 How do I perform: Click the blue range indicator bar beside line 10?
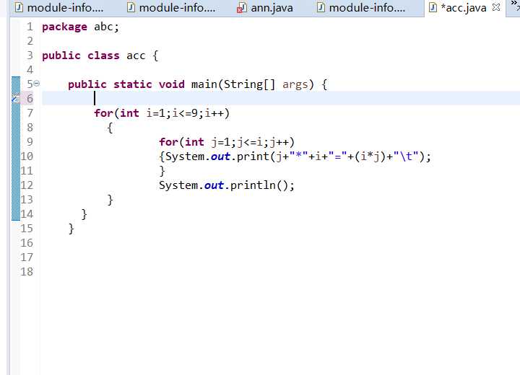point(16,156)
